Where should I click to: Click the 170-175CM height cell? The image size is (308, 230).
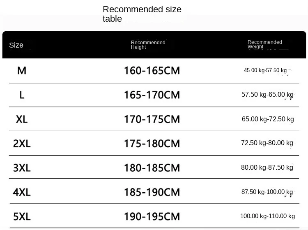click(152, 119)
